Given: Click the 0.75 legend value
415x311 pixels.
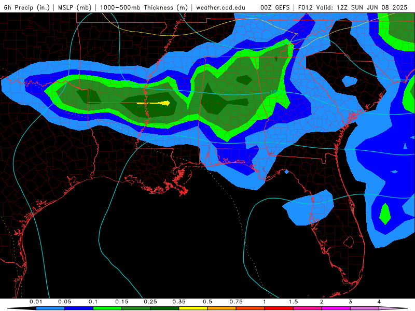Looking at the screenshot, I should pyautogui.click(x=236, y=302).
